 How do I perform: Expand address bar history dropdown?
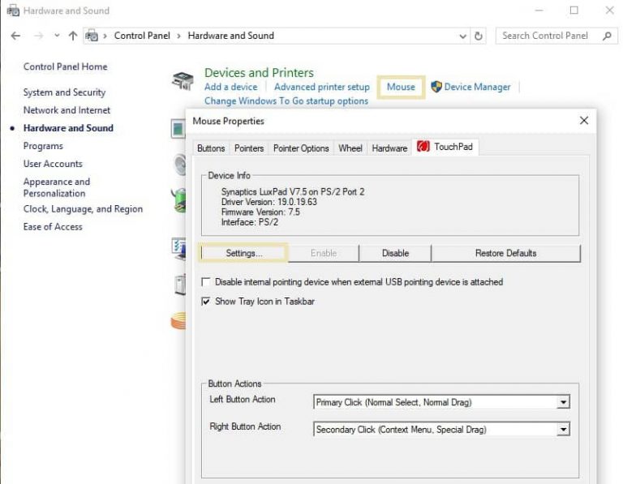click(462, 36)
